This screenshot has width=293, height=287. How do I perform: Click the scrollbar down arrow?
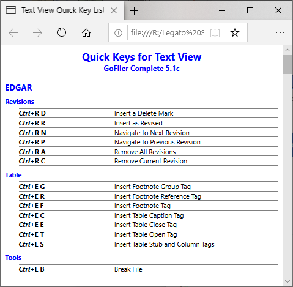coord(287,281)
